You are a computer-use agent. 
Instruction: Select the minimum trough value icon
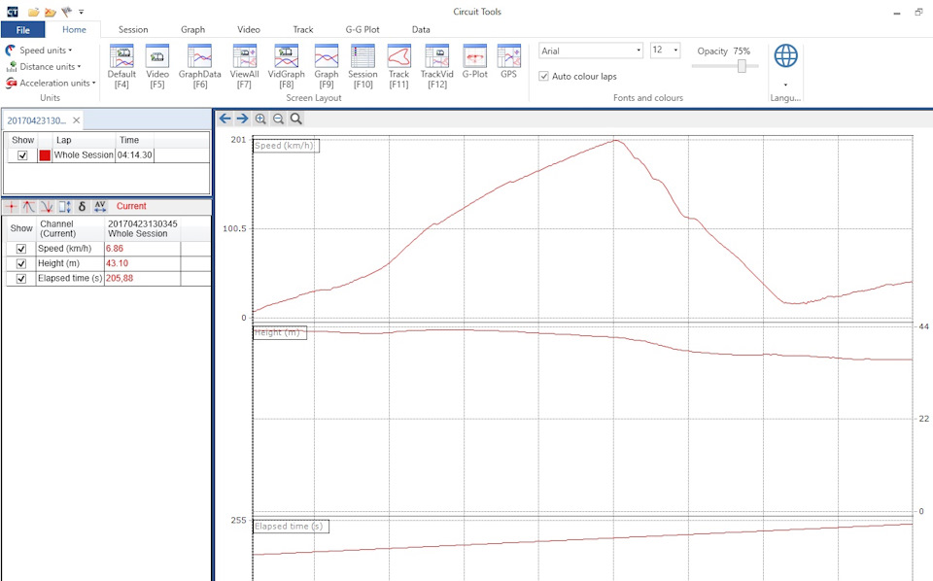click(x=47, y=206)
